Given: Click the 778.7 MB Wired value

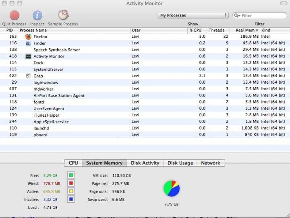Looking at the screenshot, I should point(52,183).
